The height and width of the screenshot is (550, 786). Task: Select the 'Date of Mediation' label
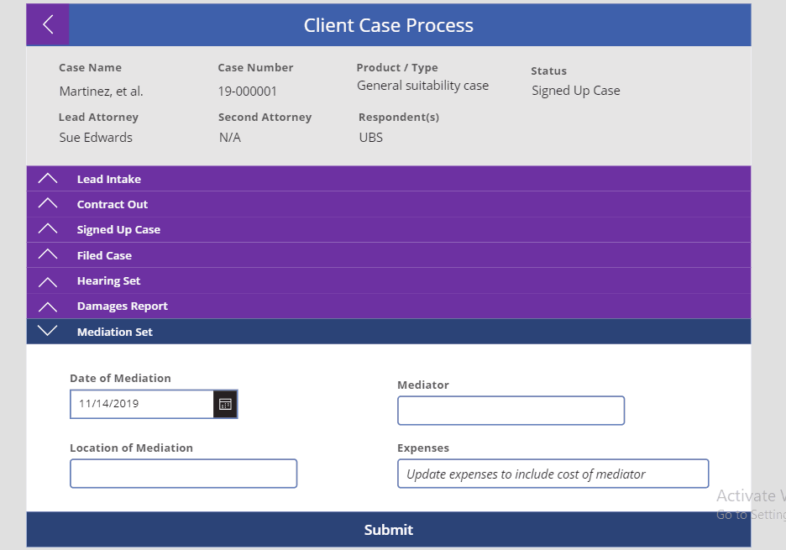click(120, 379)
